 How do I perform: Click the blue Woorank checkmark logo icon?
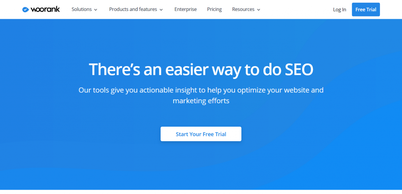(26, 10)
